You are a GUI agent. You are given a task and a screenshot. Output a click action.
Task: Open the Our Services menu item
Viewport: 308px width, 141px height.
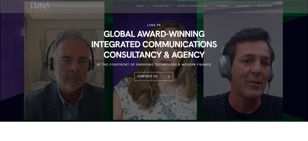coord(161,6)
